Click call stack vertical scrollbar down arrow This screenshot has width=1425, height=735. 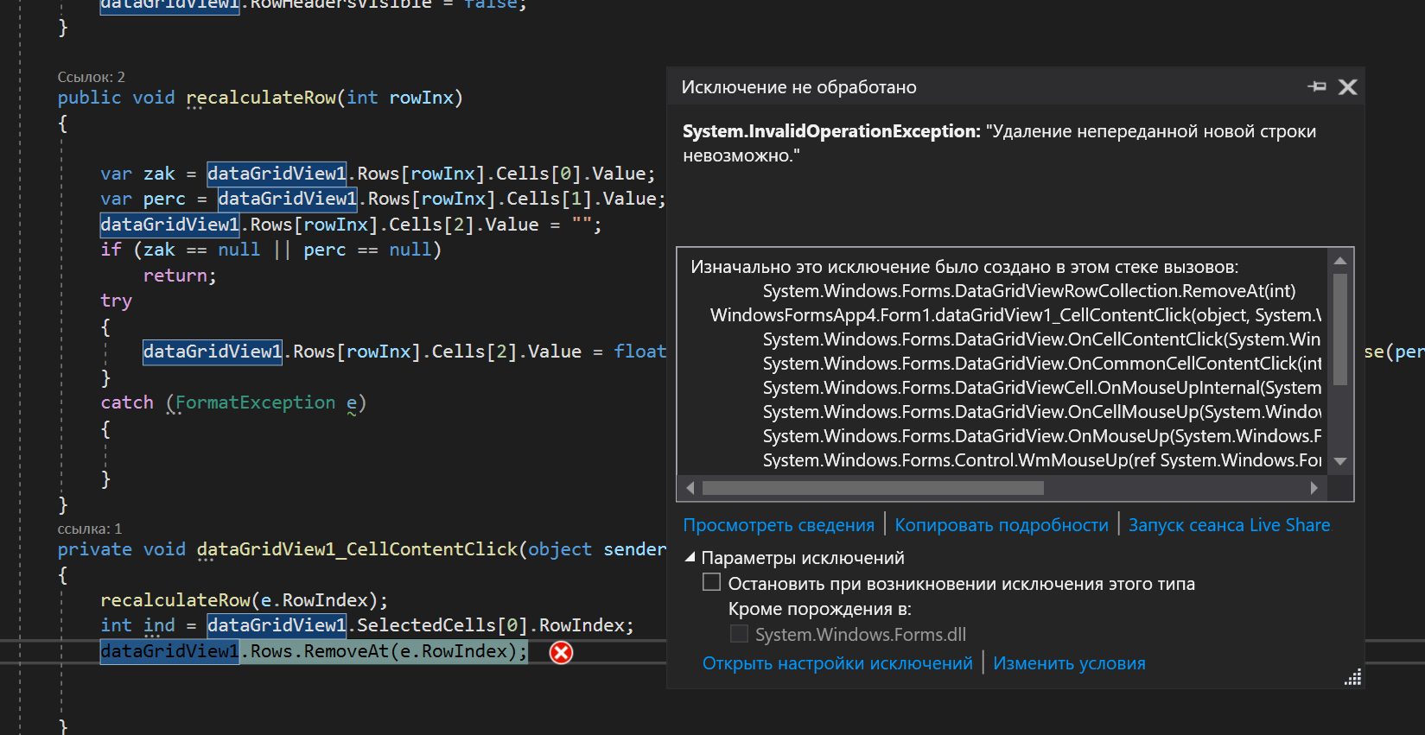click(1340, 461)
